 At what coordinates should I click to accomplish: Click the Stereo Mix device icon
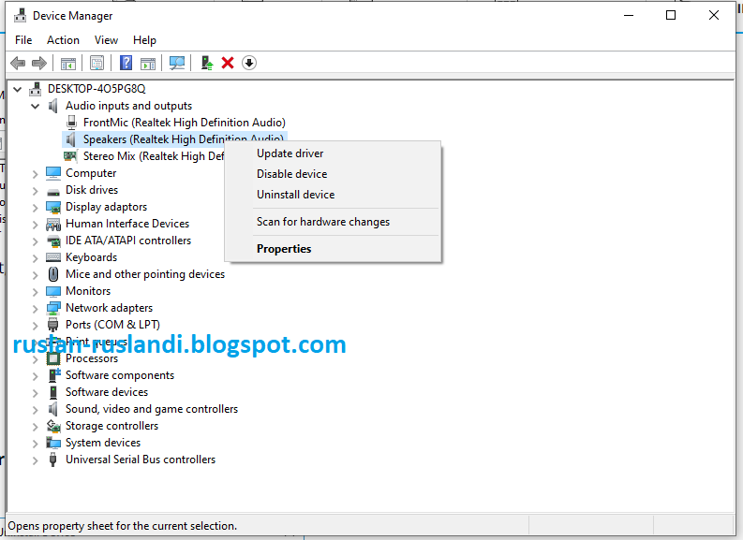coord(70,155)
